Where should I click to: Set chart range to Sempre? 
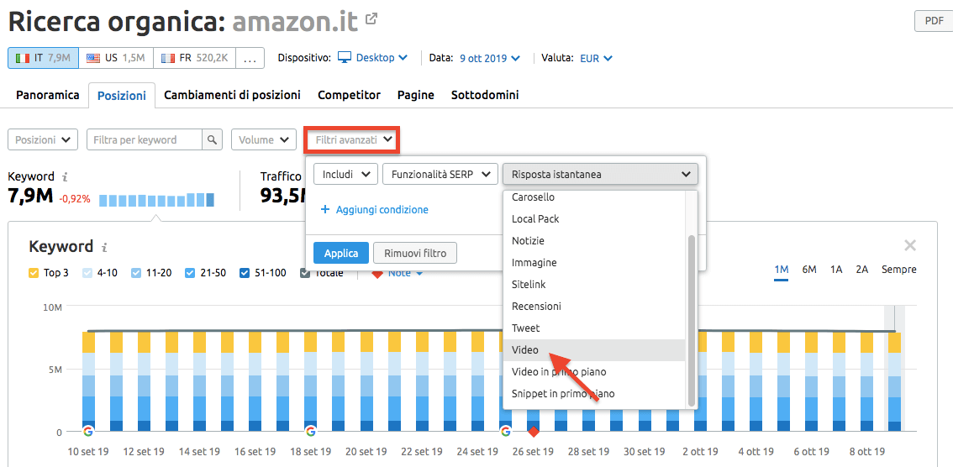click(x=899, y=270)
